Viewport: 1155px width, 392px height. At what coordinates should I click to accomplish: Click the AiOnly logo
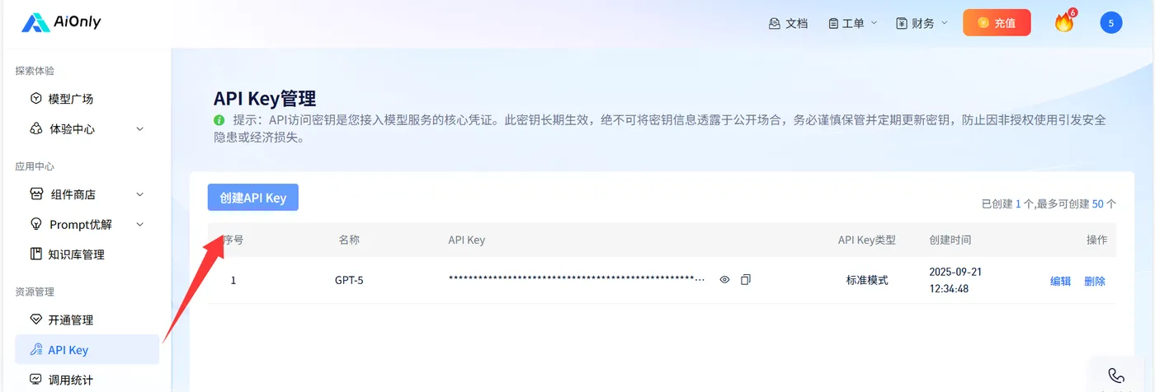[x=61, y=22]
